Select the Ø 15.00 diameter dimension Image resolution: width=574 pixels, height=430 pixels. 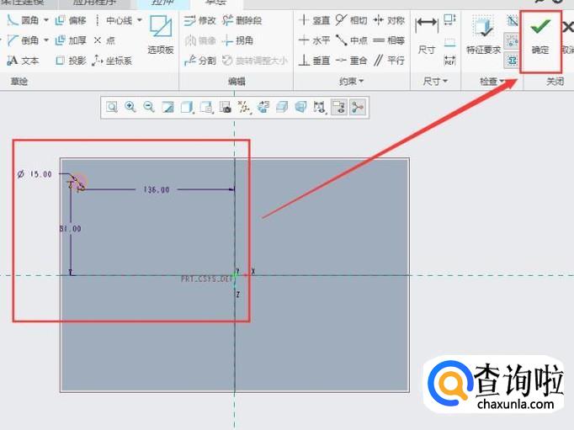click(x=35, y=174)
